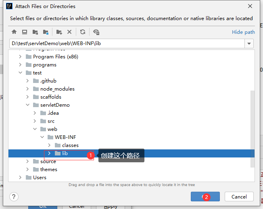Click the Desktop directory icon
Image resolution: width=263 pixels, height=209 pixels.
point(25,32)
